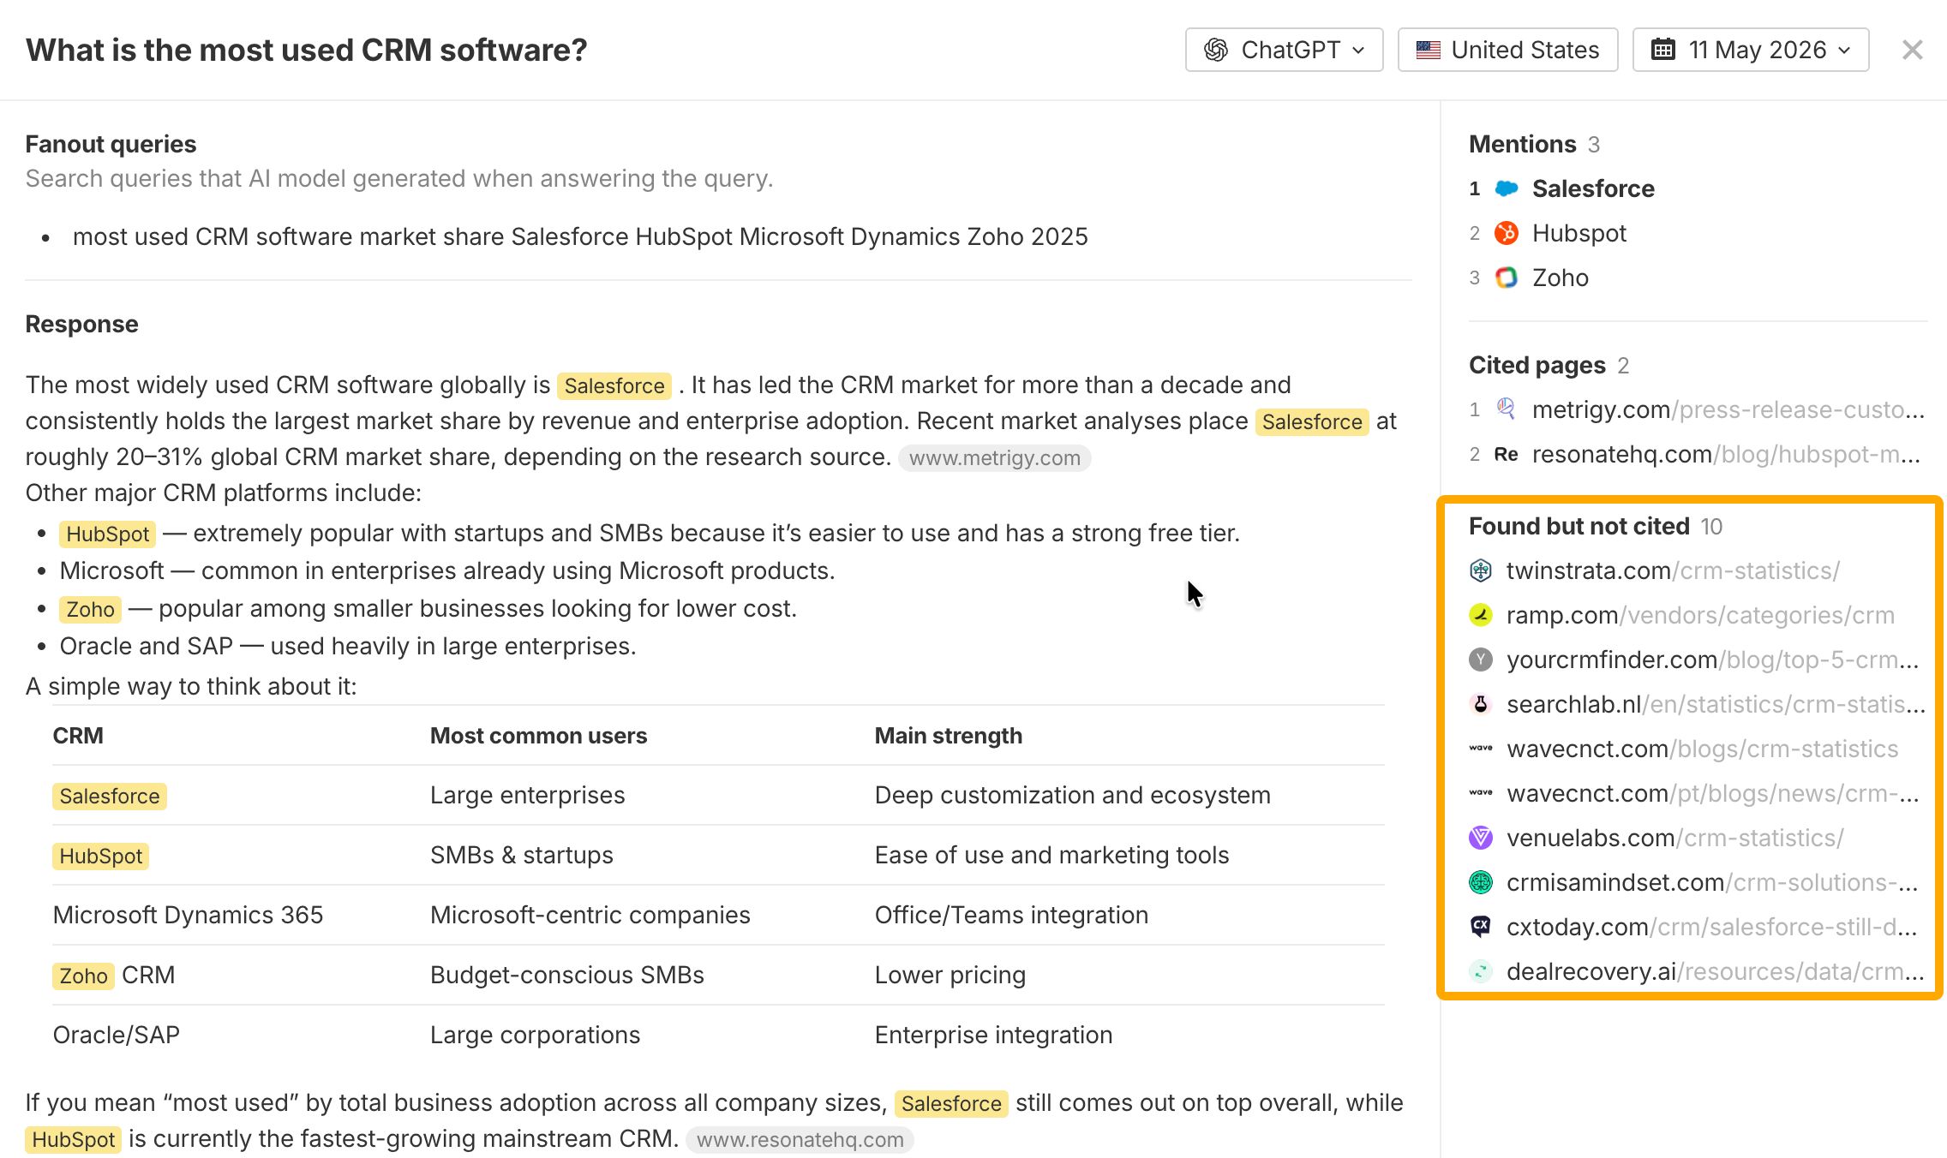This screenshot has height=1158, width=1947.
Task: Close the query detail panel
Action: (1912, 50)
